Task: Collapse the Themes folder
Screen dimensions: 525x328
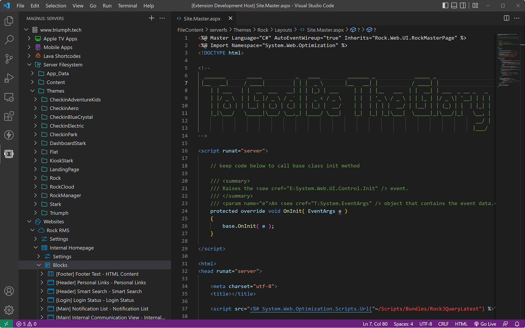Action: [32, 91]
